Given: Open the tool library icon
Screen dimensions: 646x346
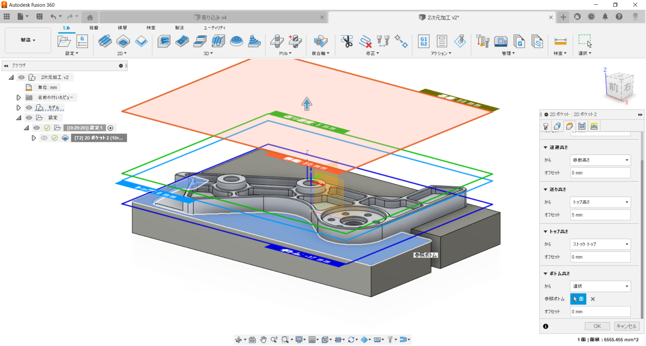Looking at the screenshot, I should click(x=482, y=41).
